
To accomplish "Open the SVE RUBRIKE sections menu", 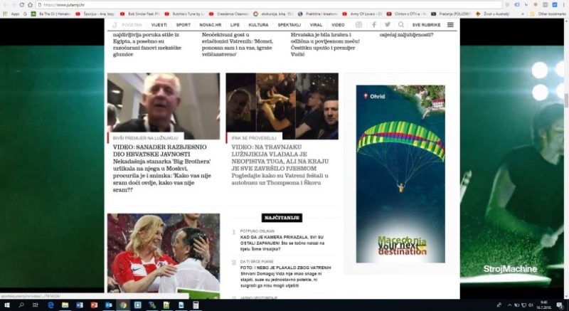I will 426,25.
